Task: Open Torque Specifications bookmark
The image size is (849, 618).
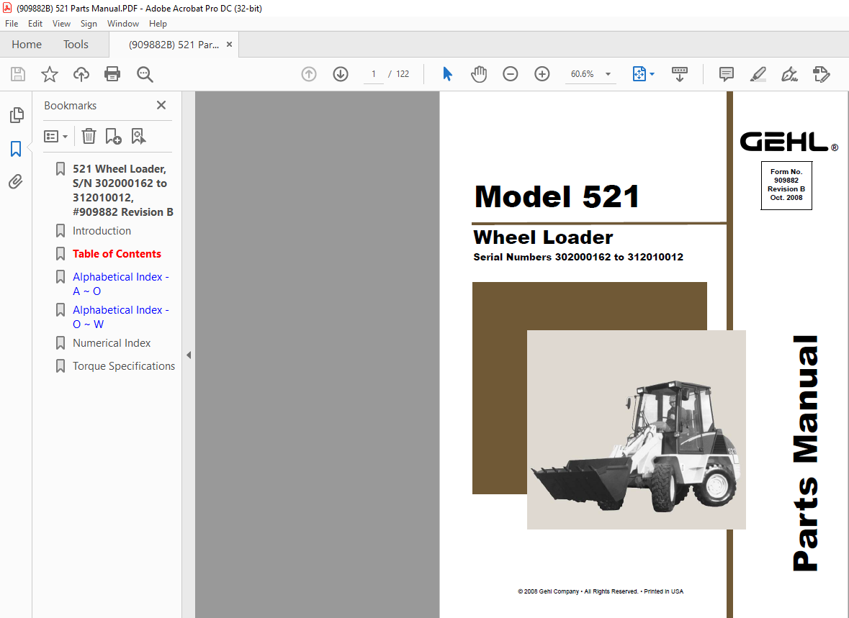Action: tap(124, 366)
